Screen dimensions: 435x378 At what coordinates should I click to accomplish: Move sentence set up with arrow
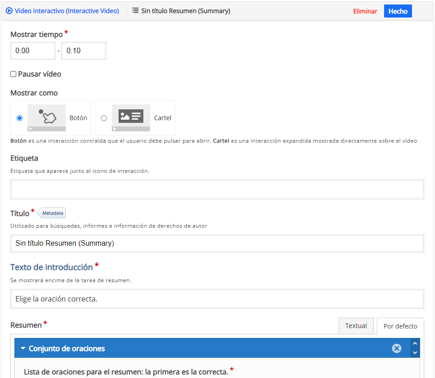[x=415, y=344]
